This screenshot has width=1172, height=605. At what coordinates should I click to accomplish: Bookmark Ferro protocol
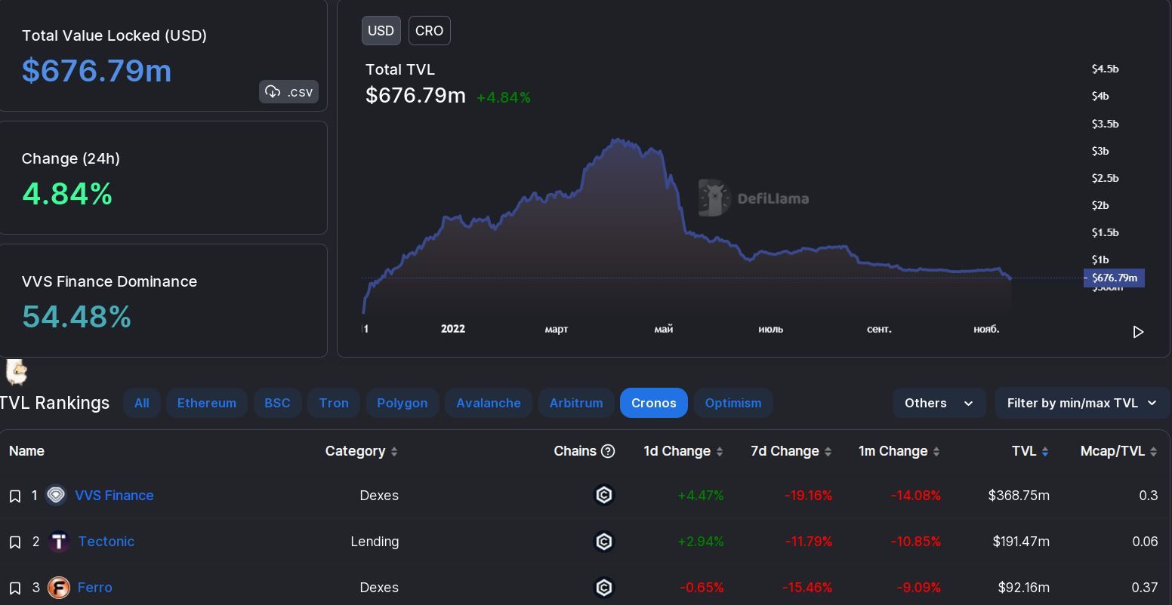click(15, 588)
